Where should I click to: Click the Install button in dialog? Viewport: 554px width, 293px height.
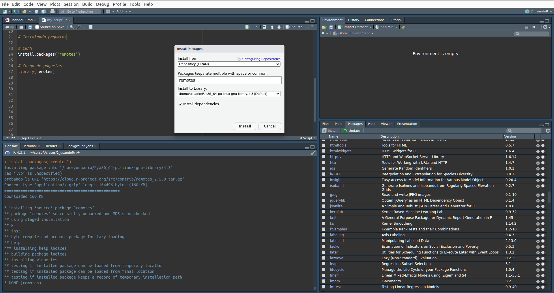click(245, 126)
